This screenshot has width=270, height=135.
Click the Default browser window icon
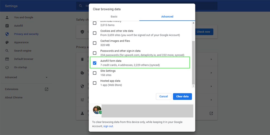coord(7,59)
